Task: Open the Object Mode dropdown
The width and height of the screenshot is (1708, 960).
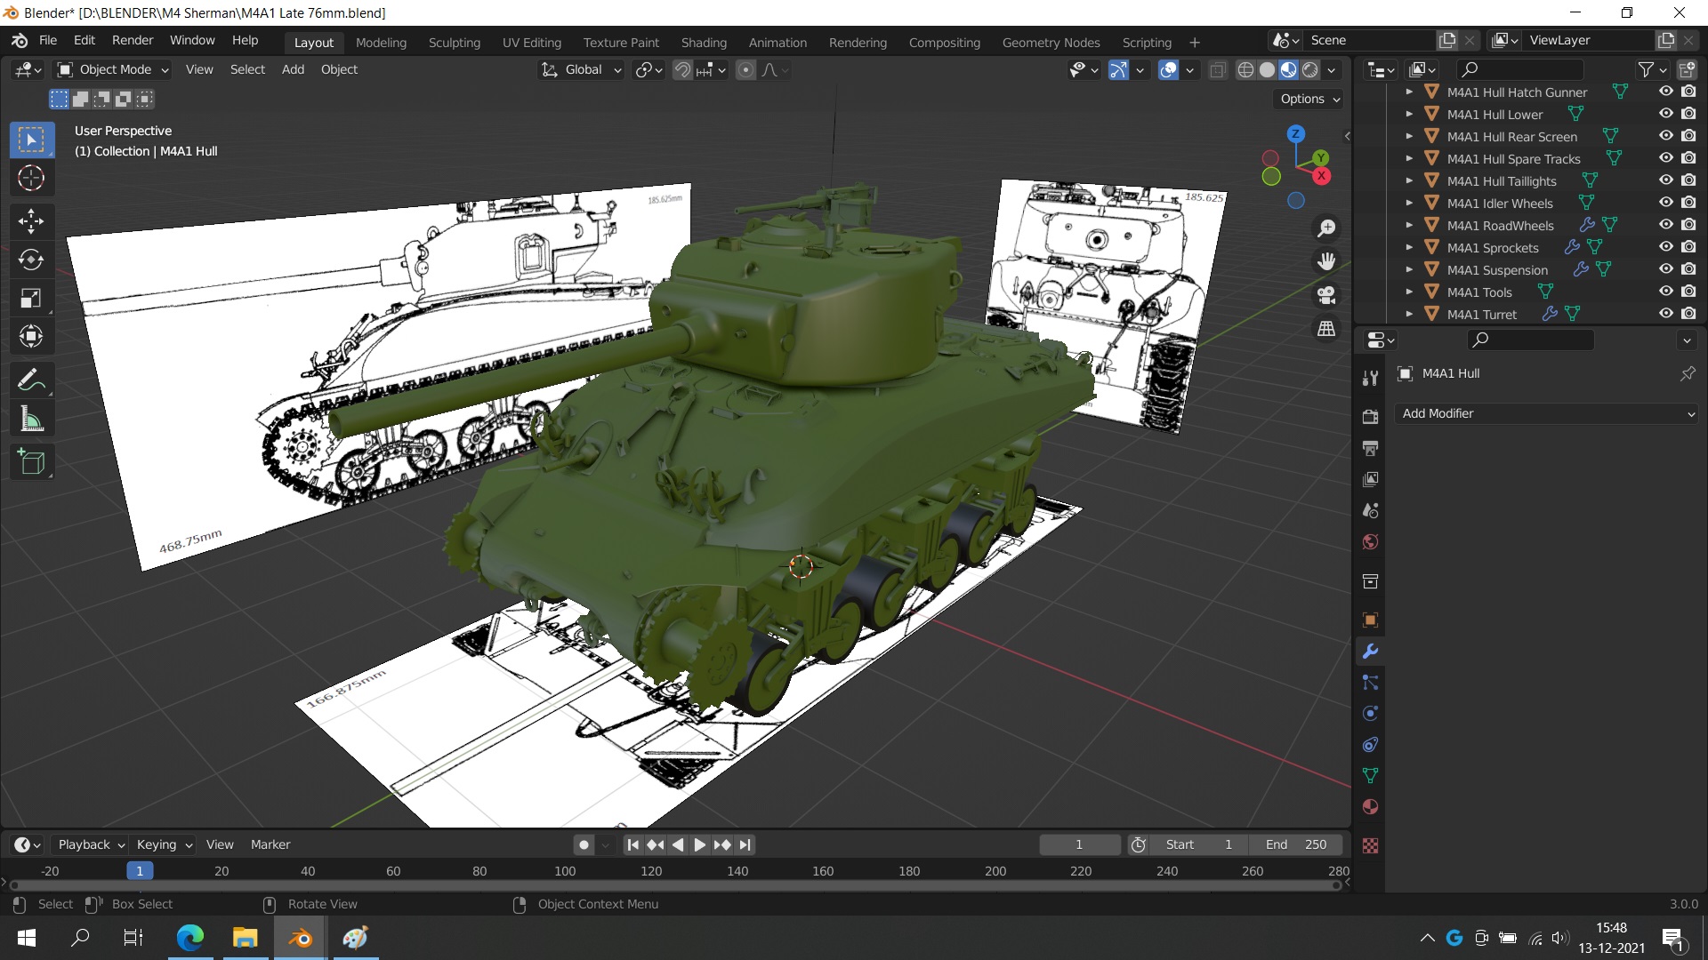Action: (x=113, y=69)
